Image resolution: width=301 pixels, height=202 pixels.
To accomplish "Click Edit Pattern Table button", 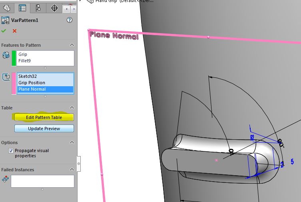I will 44,117.
